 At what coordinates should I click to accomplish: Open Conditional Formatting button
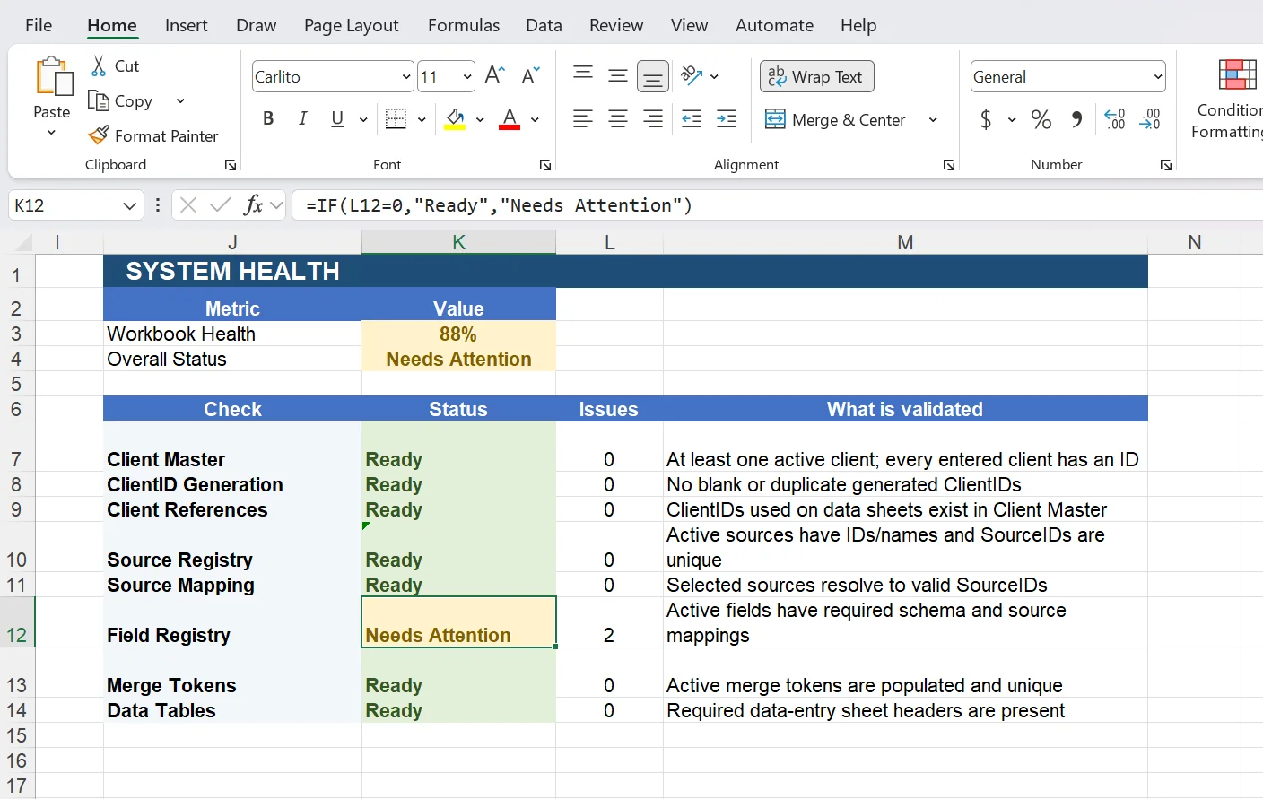pyautogui.click(x=1229, y=98)
